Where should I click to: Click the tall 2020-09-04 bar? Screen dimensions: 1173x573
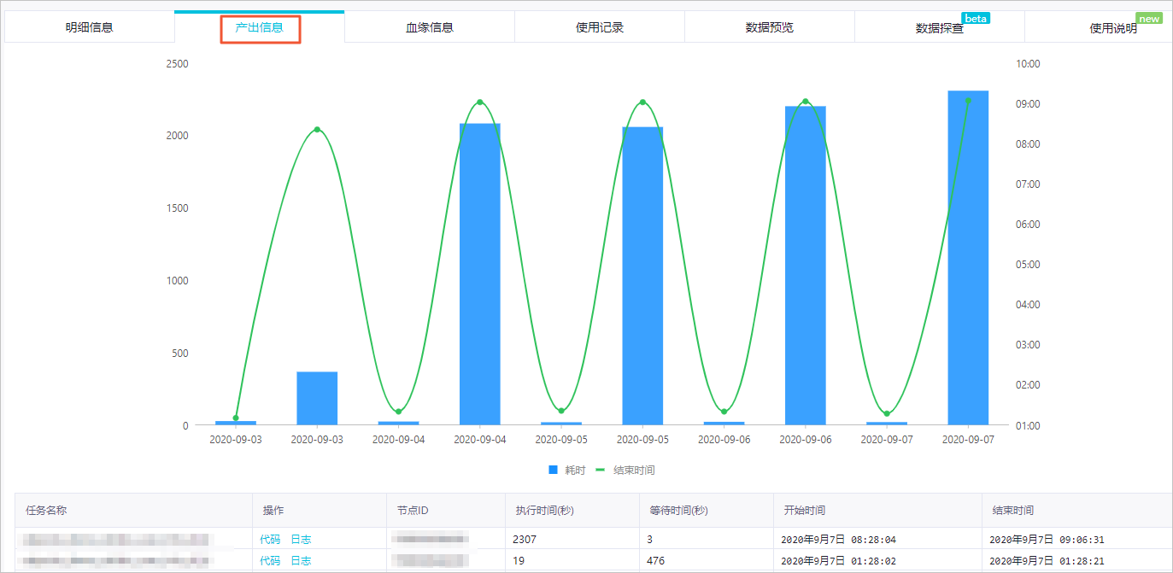(x=480, y=274)
